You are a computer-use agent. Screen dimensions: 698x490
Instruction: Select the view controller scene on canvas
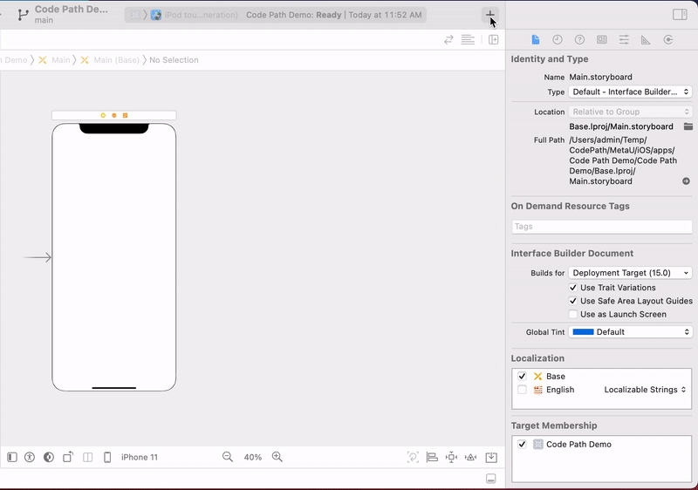[x=114, y=257]
